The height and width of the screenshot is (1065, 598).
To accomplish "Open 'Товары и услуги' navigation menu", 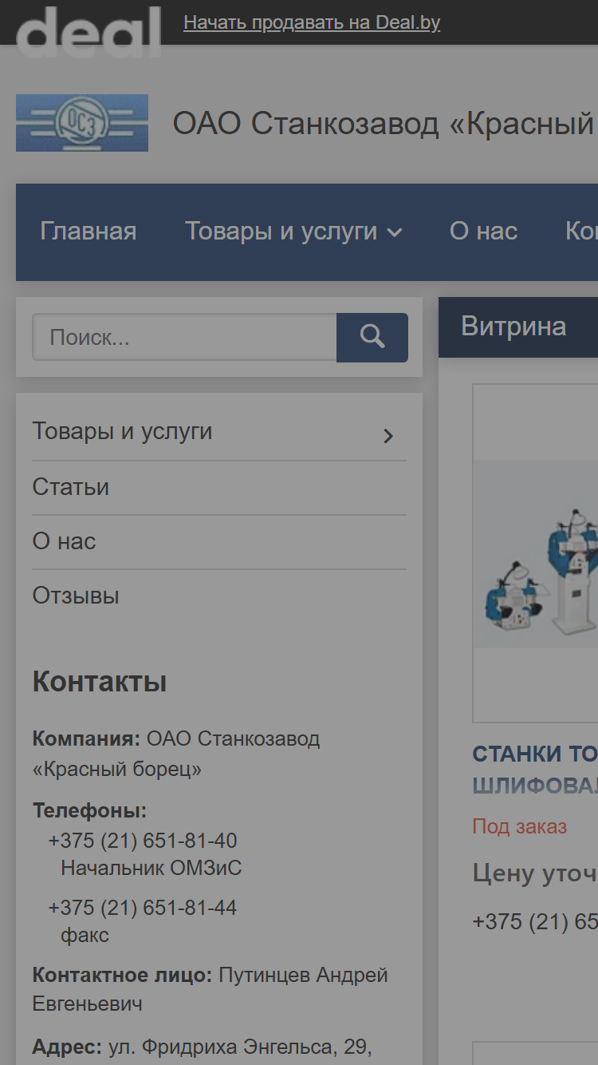I will pos(281,232).
